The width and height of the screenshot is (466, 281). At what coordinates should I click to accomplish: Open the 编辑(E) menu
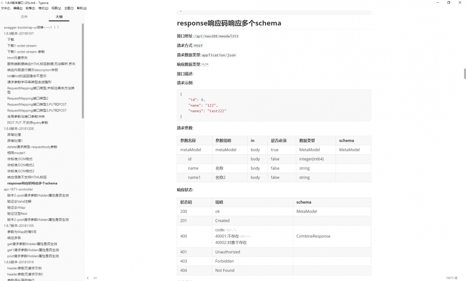(18, 8)
